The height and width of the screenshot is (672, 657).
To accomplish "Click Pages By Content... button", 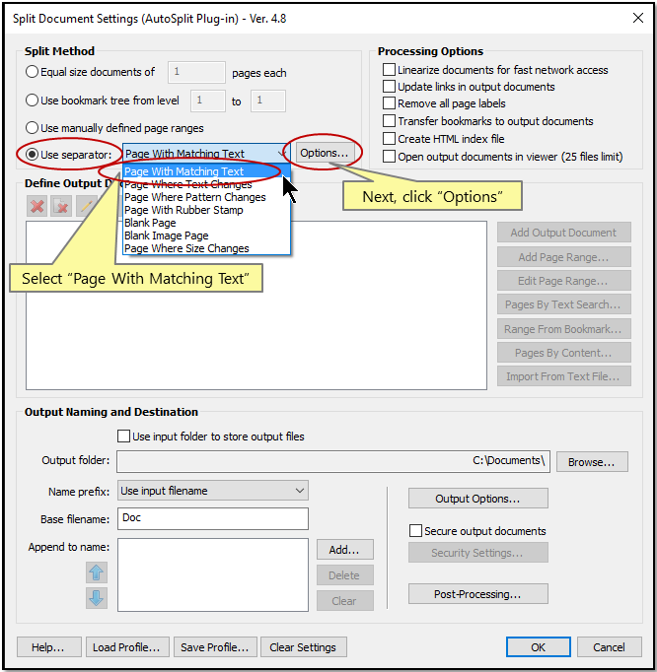I will pyautogui.click(x=564, y=353).
